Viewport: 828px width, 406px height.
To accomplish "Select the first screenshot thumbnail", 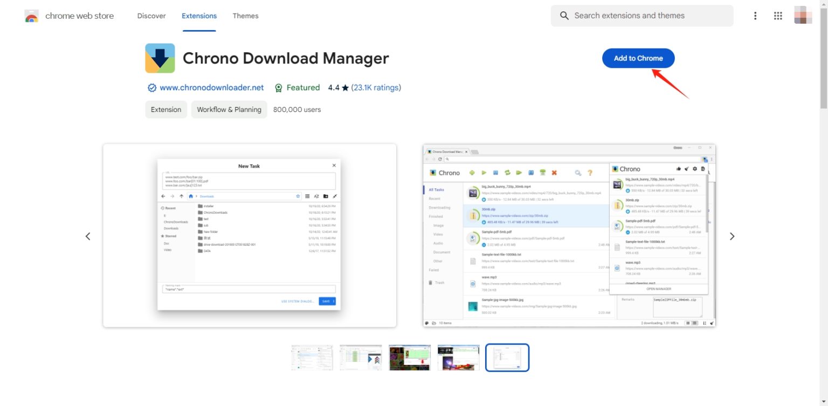I will (312, 357).
